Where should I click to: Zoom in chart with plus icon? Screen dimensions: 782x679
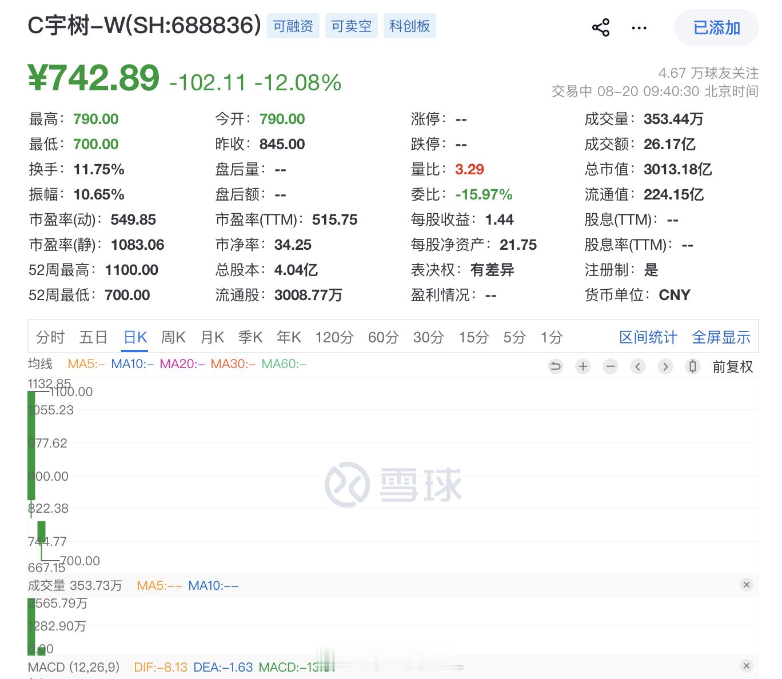click(x=583, y=366)
